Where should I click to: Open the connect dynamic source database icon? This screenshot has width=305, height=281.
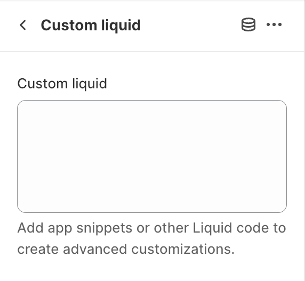tap(248, 24)
